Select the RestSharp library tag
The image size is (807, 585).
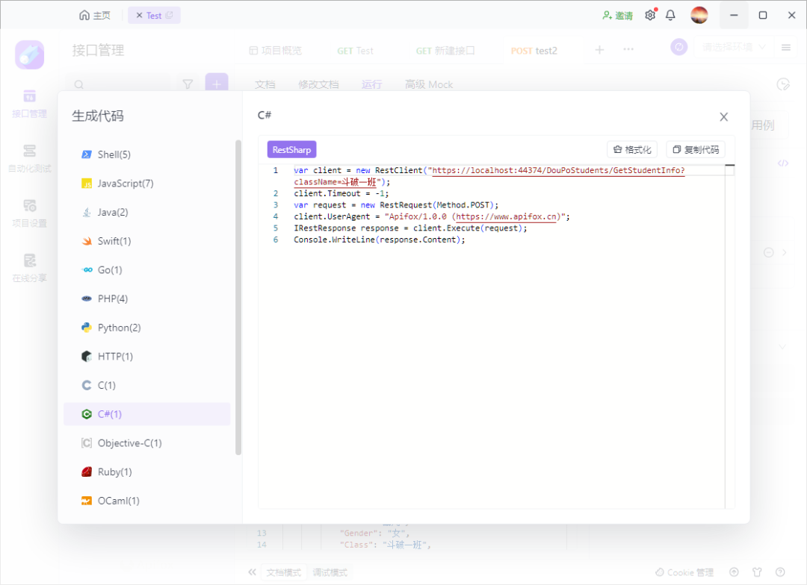point(291,149)
